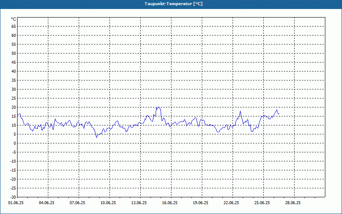
Task: Click the y-axis value 45
Action: click(x=14, y=62)
